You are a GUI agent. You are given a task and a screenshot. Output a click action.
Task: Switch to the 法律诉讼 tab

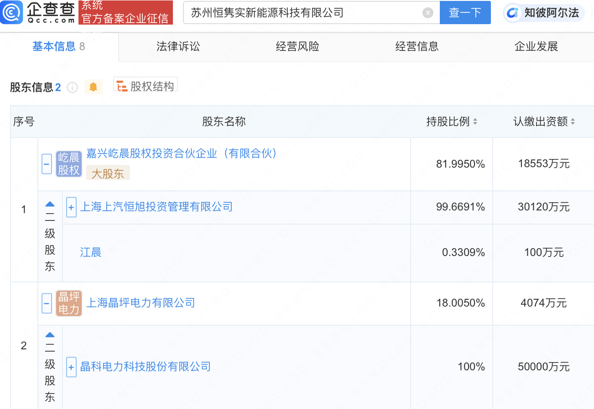pyautogui.click(x=177, y=46)
